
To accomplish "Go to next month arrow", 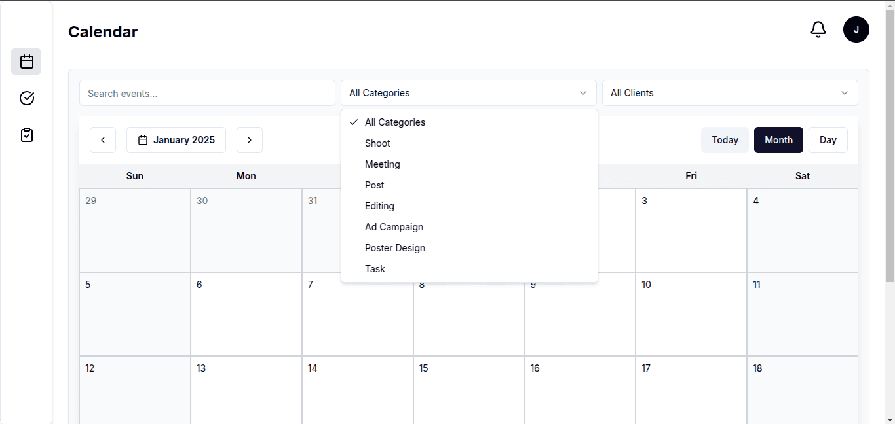I will click(250, 140).
